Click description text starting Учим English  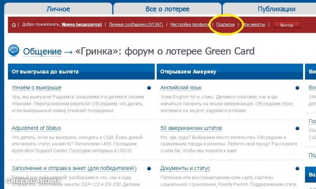(x=227, y=104)
